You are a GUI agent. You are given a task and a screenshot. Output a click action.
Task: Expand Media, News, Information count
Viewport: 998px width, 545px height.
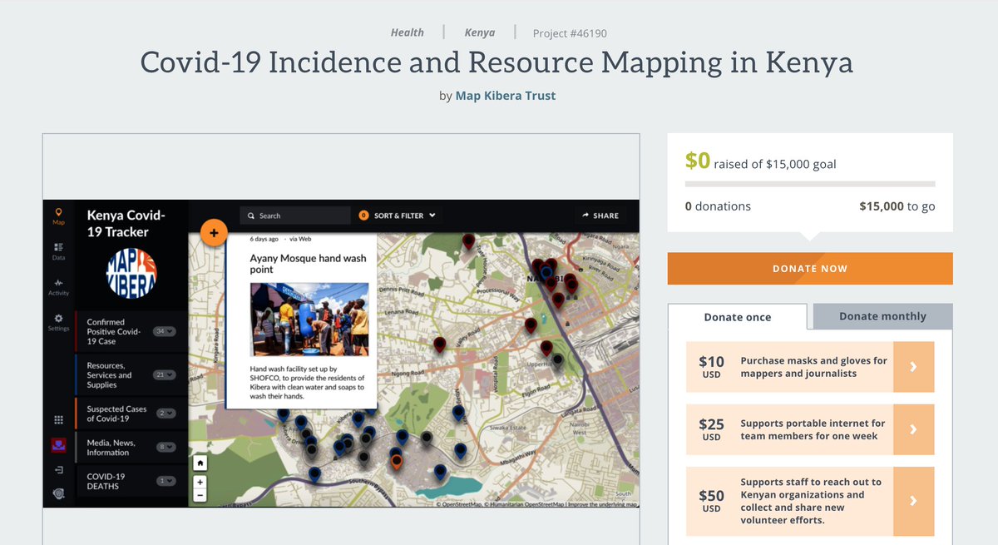pyautogui.click(x=166, y=447)
